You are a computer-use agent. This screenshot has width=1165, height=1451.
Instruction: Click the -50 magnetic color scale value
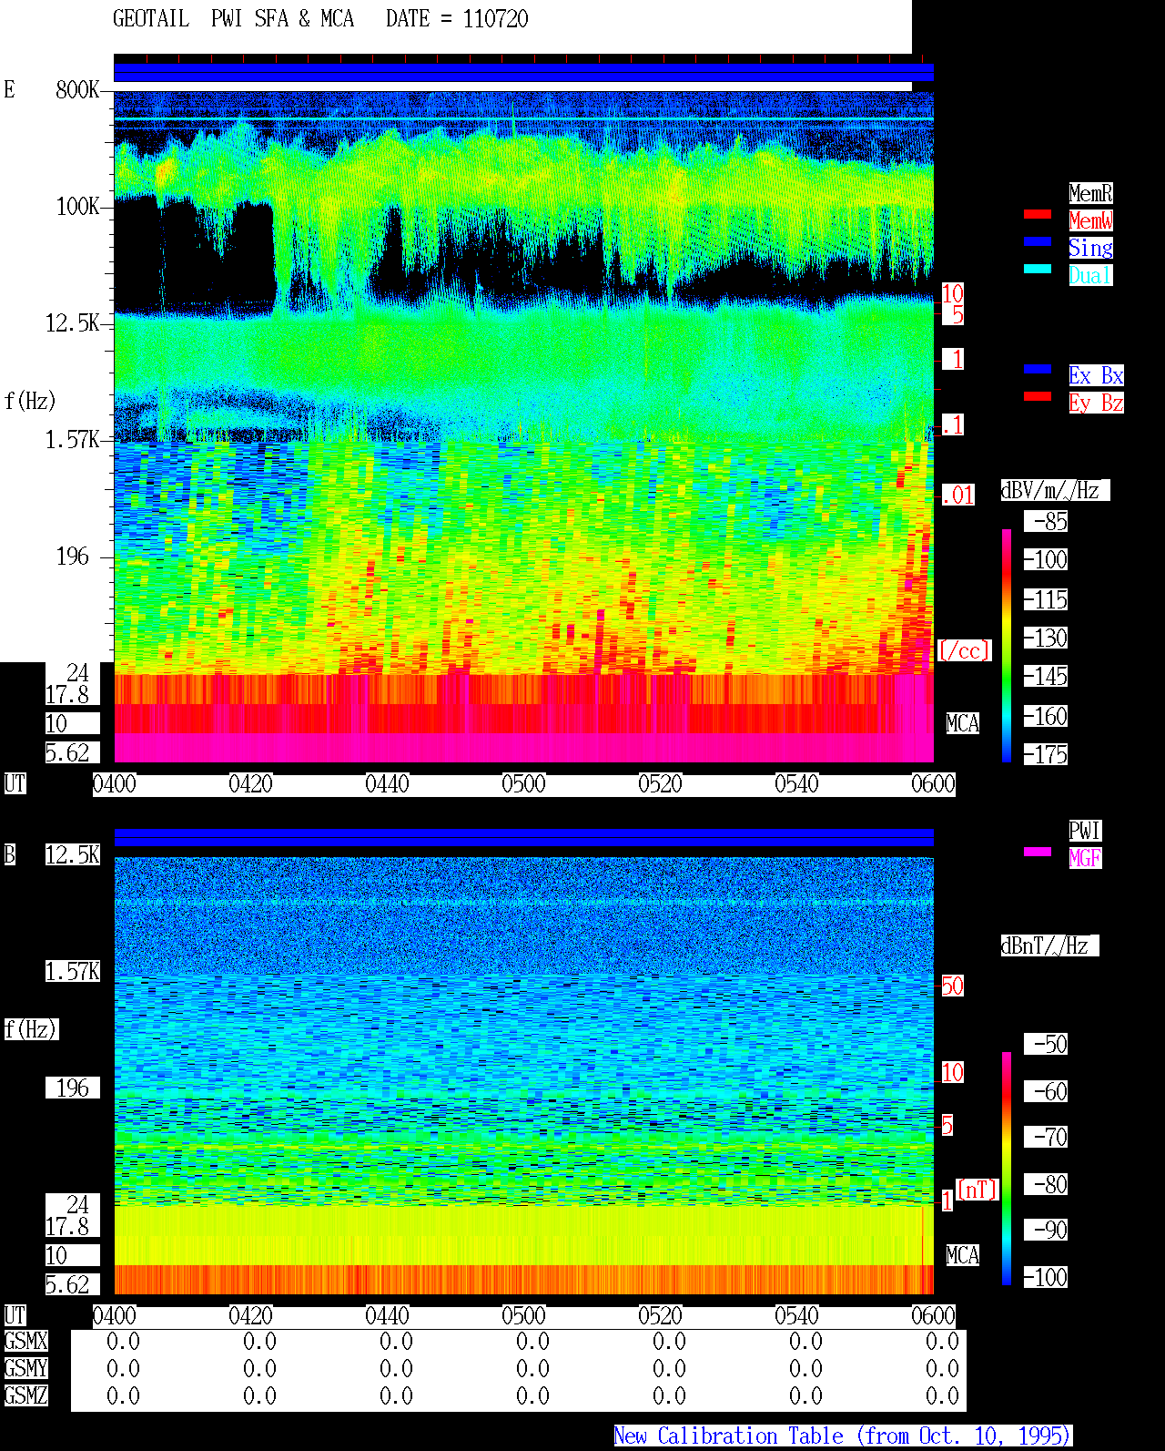1047,1044
